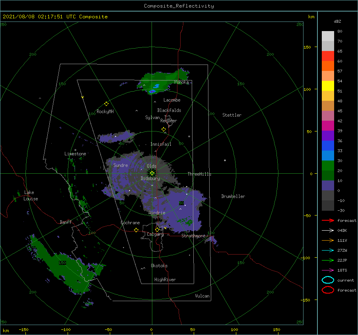Click the 150 label on the right km axis
The height and width of the screenshot is (335, 358).
307,47
